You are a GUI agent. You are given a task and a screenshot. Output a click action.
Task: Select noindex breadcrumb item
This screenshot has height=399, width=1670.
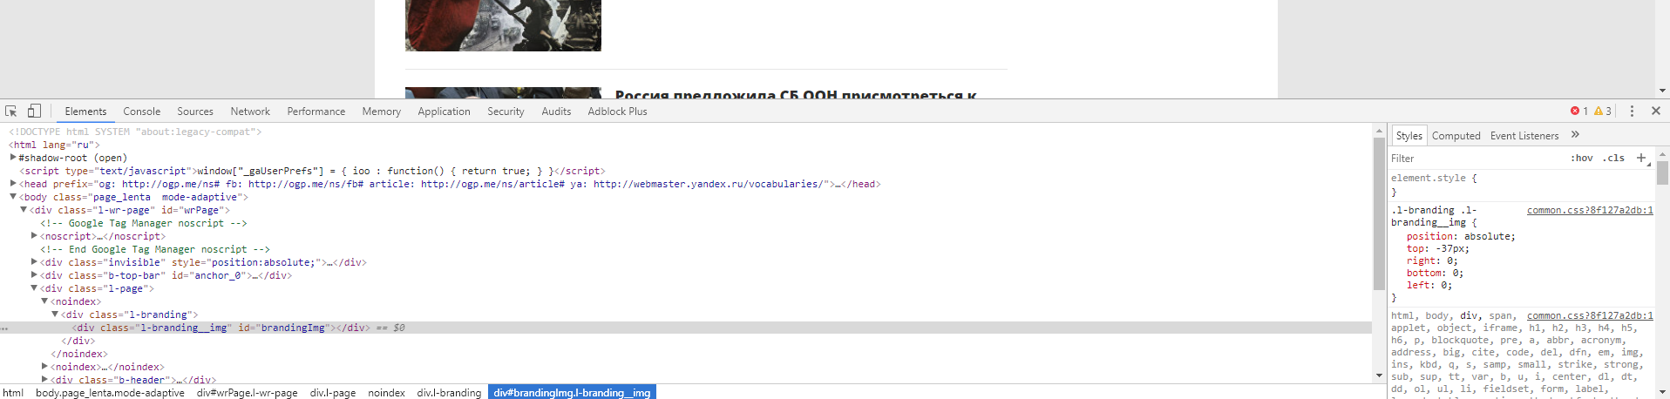[386, 393]
